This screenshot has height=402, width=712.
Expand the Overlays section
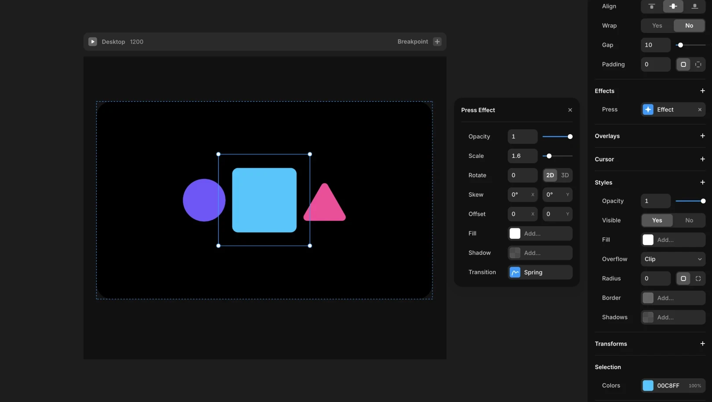[702, 136]
